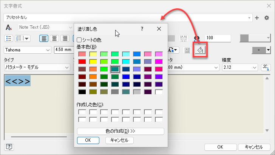
Task: Click 色の作成 to define custom colors
Action: coord(121,131)
